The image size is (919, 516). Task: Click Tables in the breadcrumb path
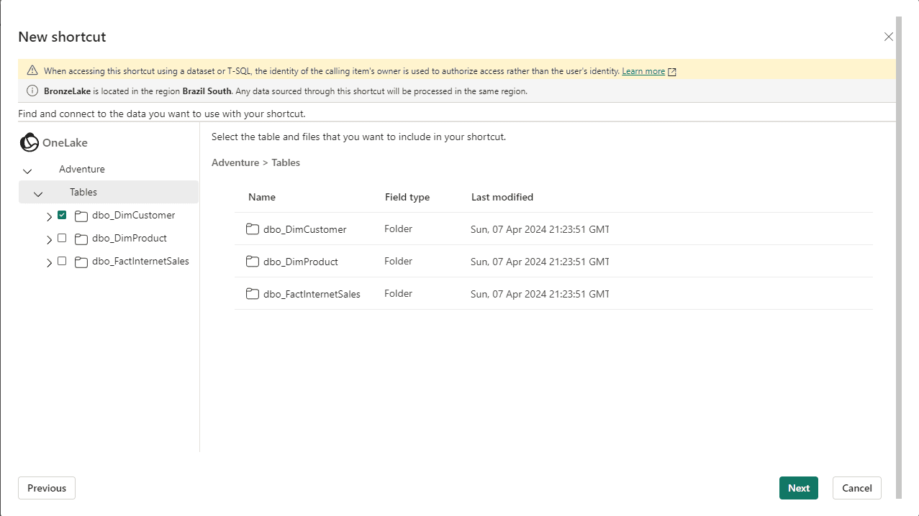pos(286,162)
